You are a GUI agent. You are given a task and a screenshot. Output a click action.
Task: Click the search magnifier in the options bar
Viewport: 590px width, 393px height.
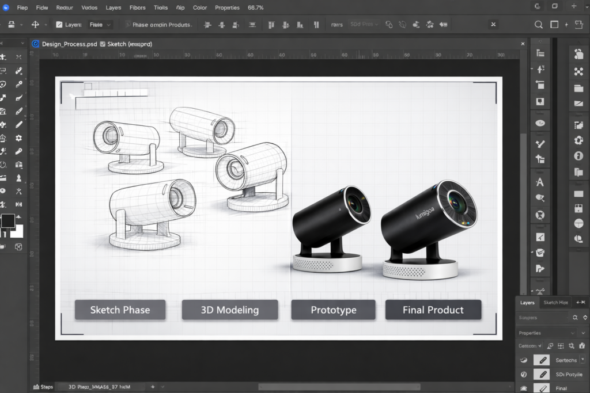click(x=538, y=25)
